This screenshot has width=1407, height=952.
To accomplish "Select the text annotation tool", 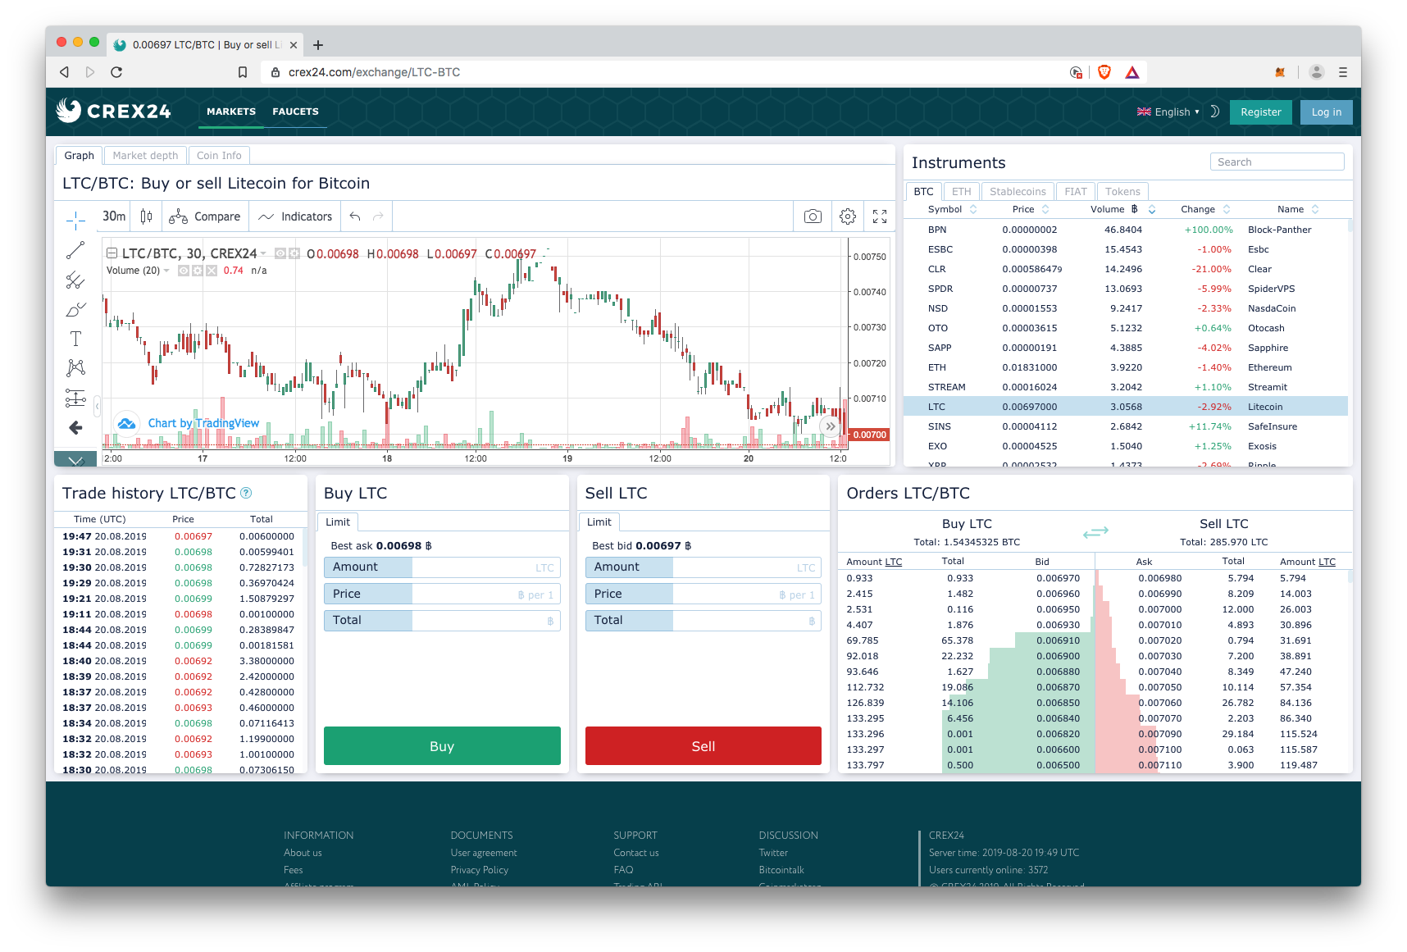I will tap(75, 339).
